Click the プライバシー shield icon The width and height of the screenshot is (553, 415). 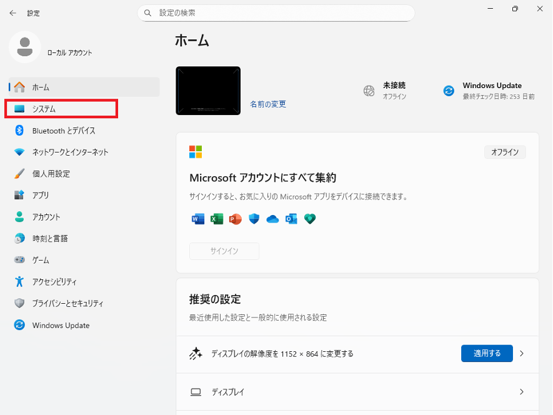[19, 303]
